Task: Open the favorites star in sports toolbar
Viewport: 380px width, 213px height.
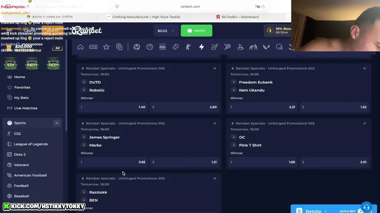Action: tap(106, 47)
